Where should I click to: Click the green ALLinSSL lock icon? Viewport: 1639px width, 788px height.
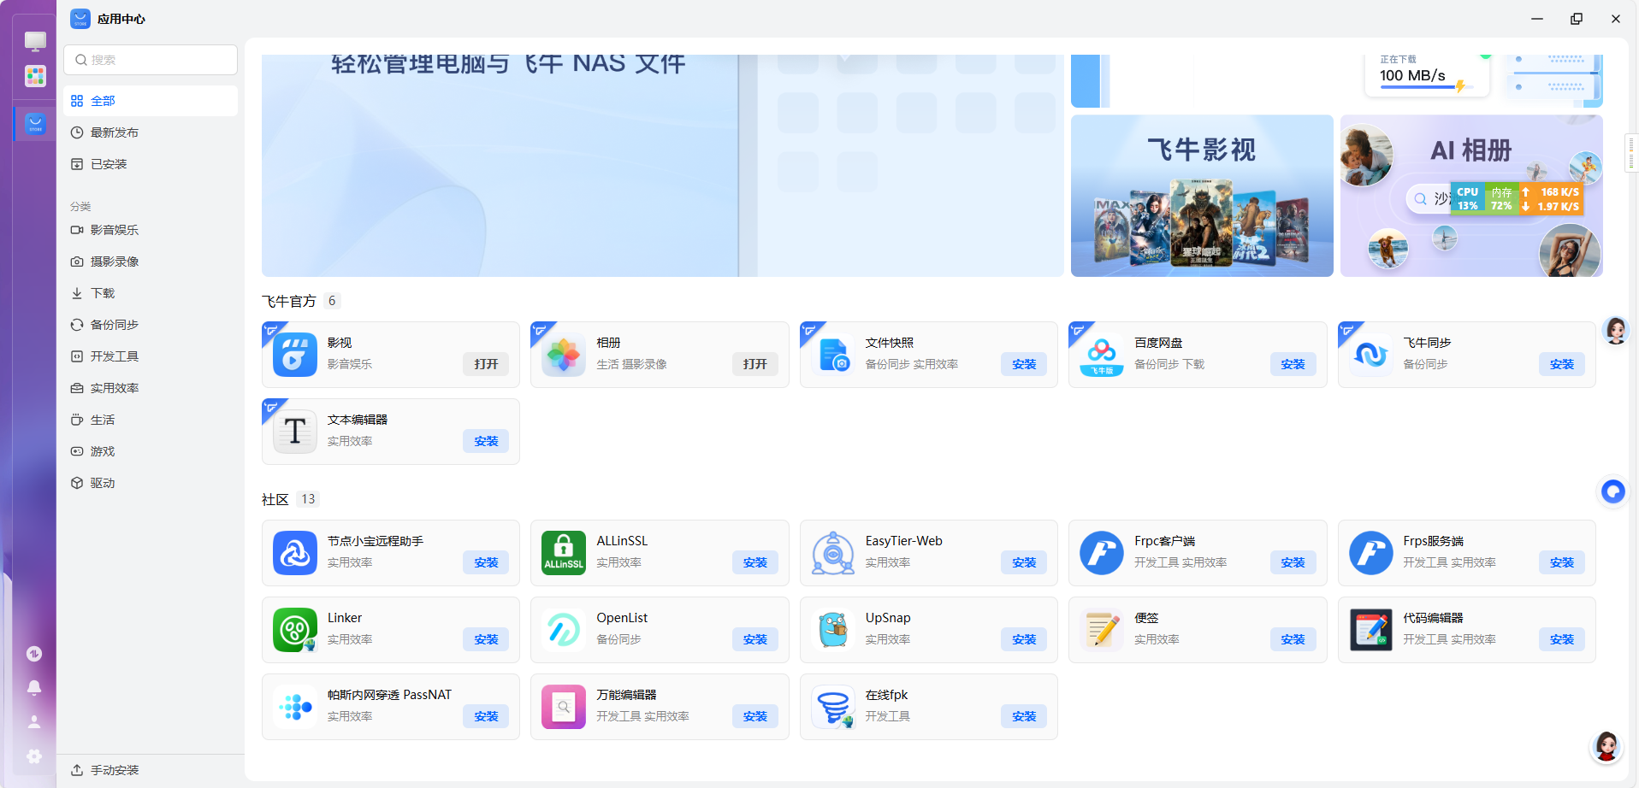pyautogui.click(x=564, y=554)
